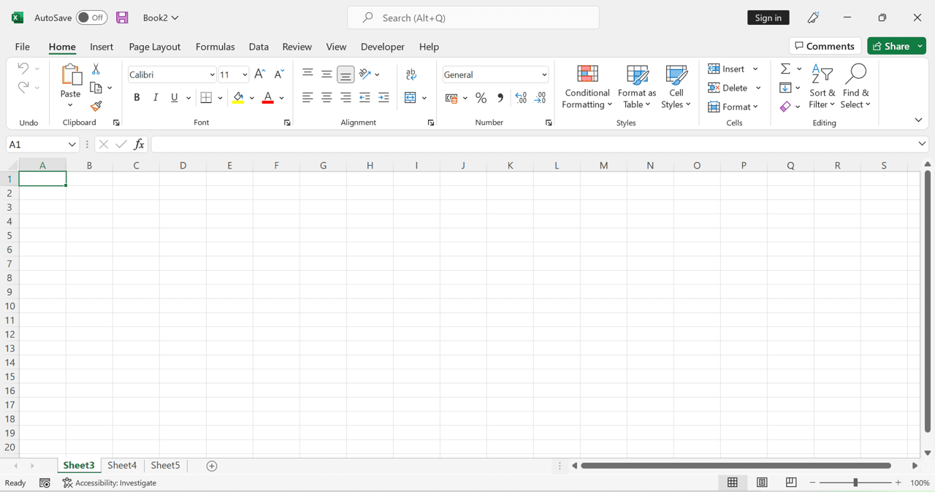Click the Save icon in title bar
Viewport: 935px width, 492px height.
click(x=122, y=18)
